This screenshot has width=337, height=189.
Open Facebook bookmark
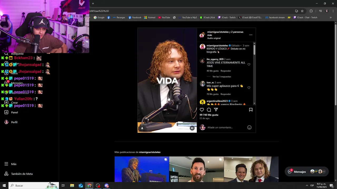click(135, 18)
